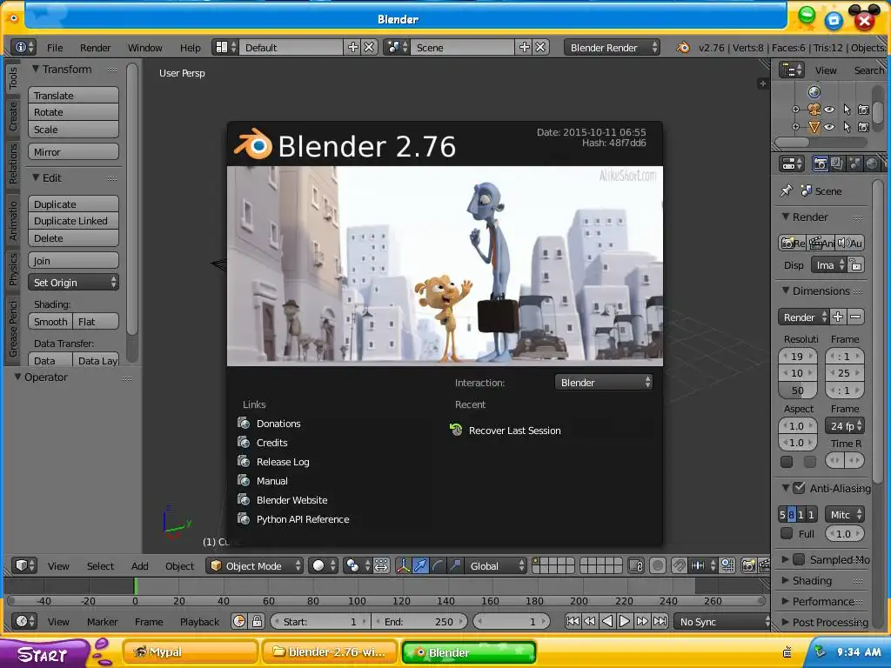Toggle mesh object visibility eye in outliner
Viewport: 891px width, 668px height.
(829, 127)
